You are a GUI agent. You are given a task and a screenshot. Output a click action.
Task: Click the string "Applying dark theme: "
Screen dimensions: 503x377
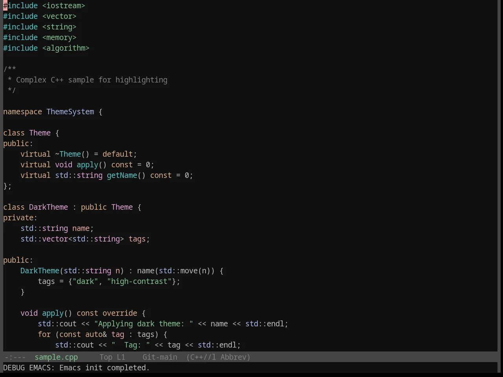143,324
